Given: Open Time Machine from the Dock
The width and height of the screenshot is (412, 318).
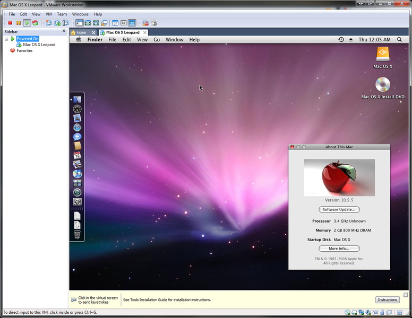Looking at the screenshot, I should pos(78,192).
